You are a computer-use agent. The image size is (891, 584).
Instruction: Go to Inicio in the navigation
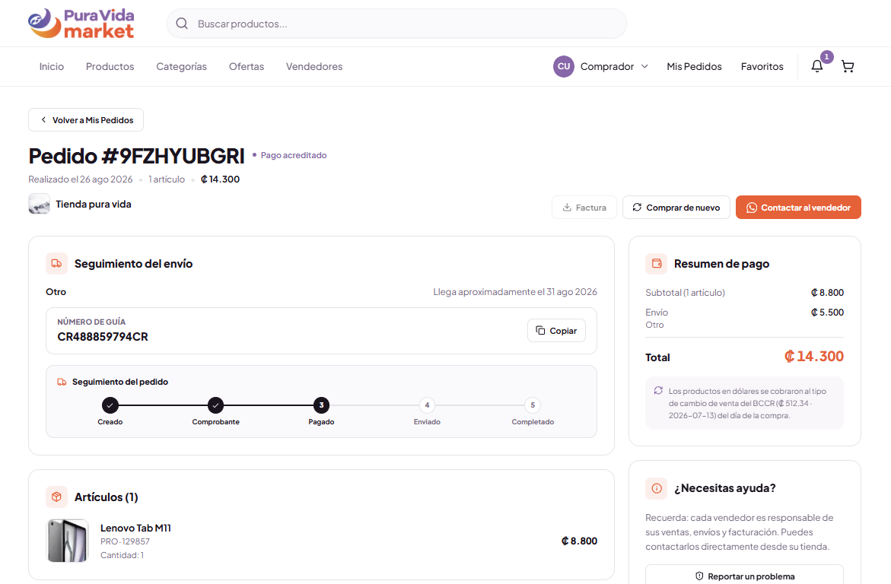[52, 66]
